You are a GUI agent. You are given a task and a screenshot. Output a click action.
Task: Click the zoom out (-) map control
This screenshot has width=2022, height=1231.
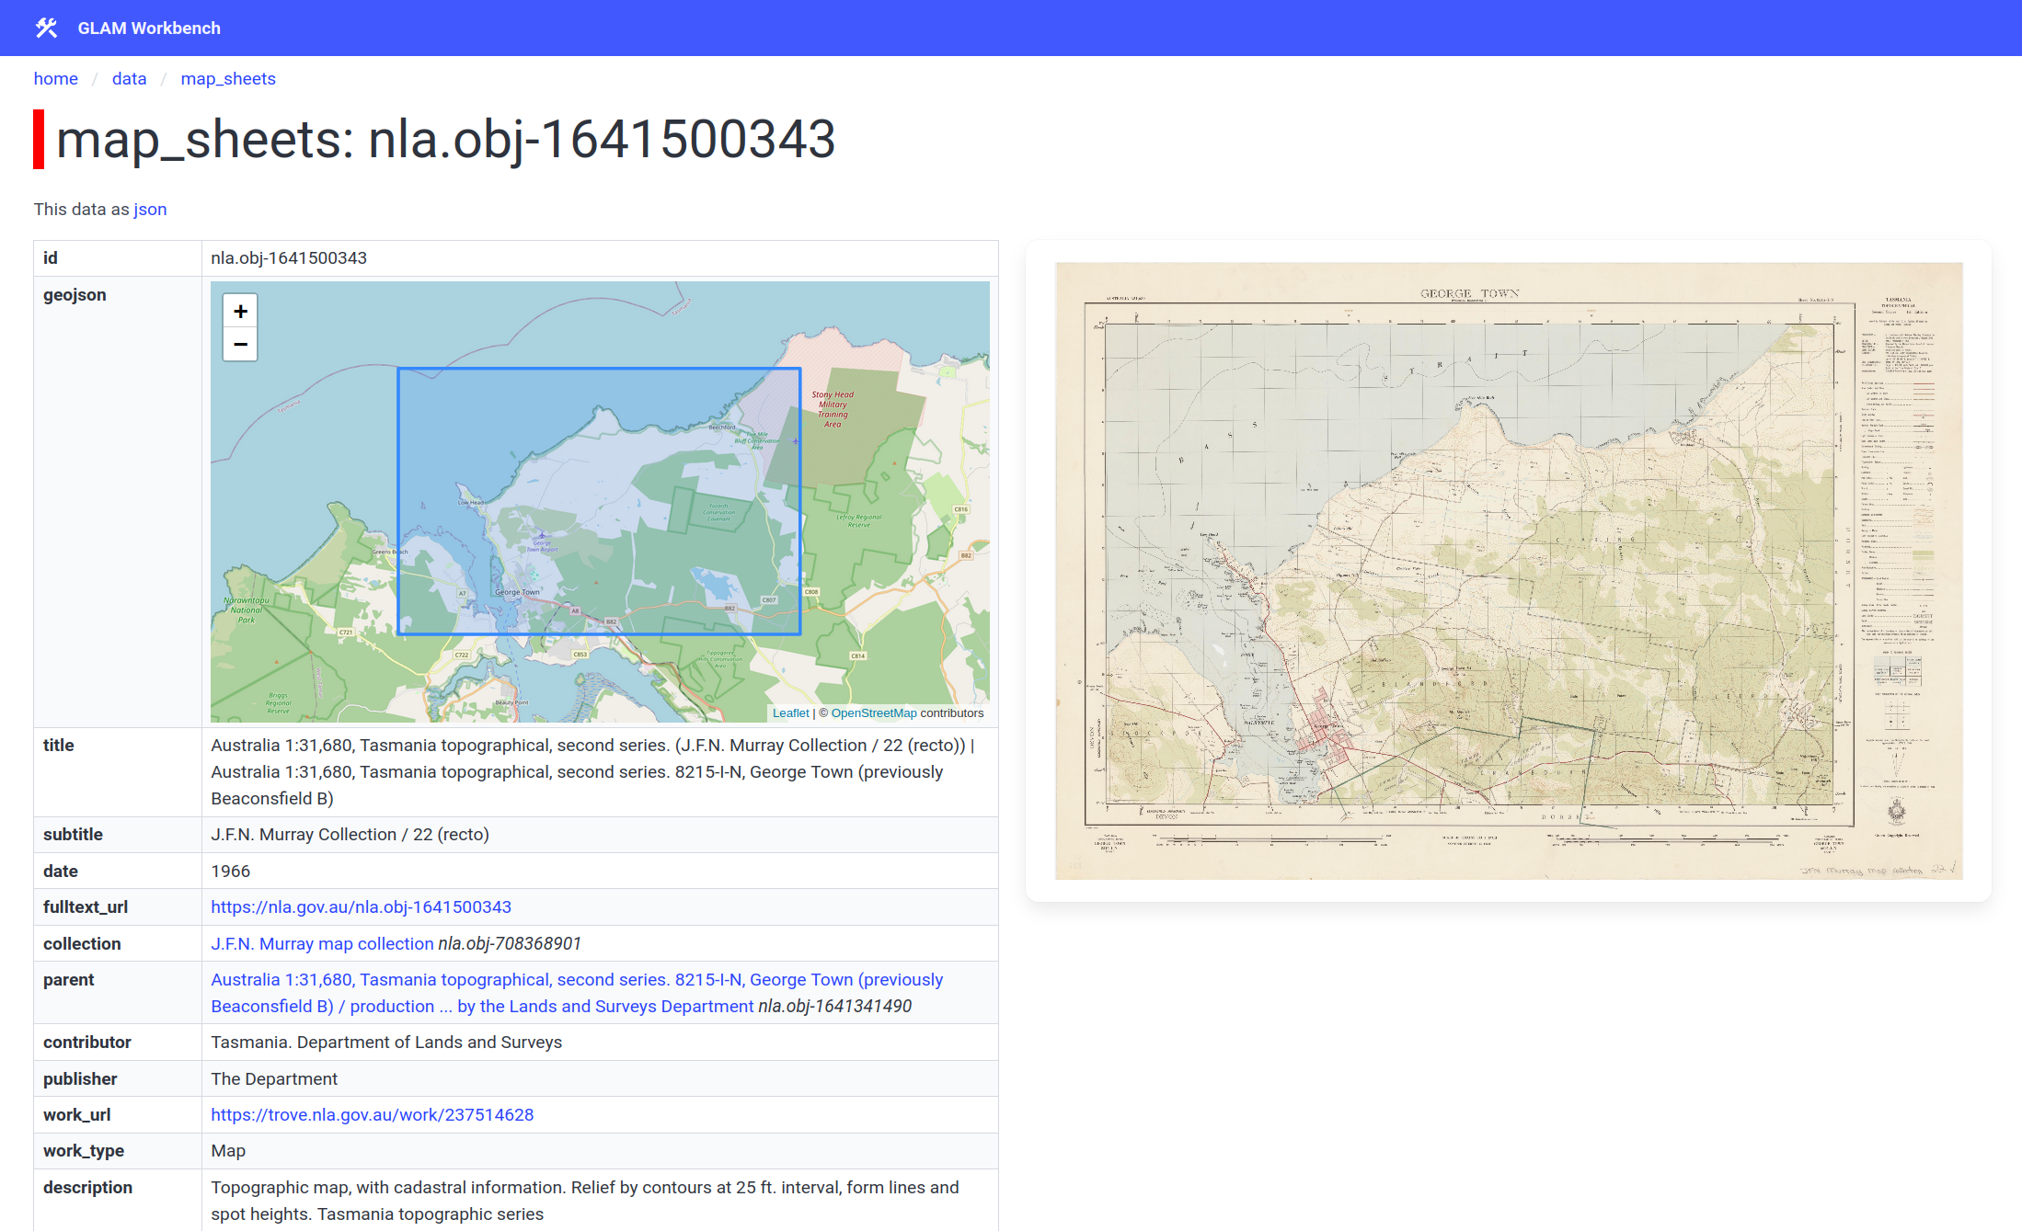[x=240, y=347]
